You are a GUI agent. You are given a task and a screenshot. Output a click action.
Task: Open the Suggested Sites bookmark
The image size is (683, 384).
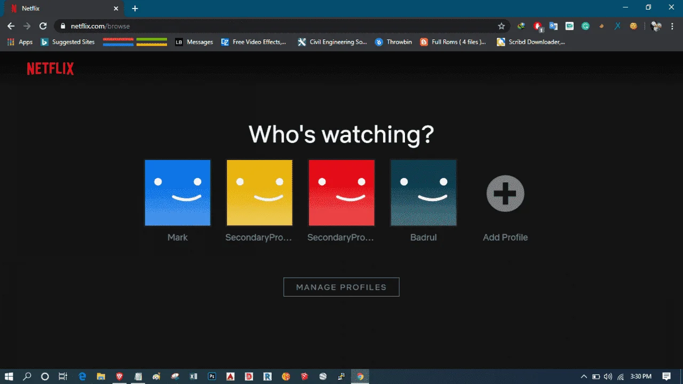click(x=68, y=42)
